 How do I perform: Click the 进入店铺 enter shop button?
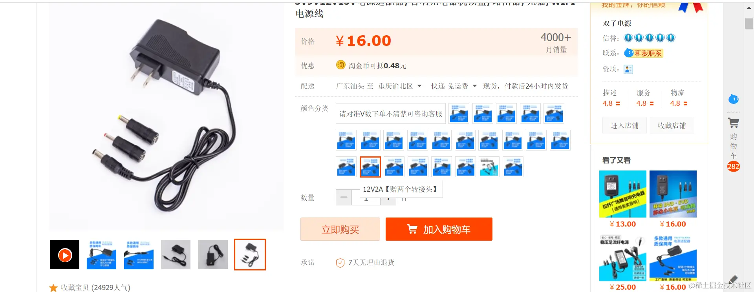[624, 125]
